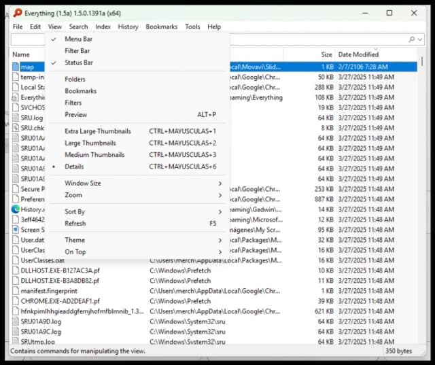
Task: Expand the Theme submenu
Action: tap(137, 240)
